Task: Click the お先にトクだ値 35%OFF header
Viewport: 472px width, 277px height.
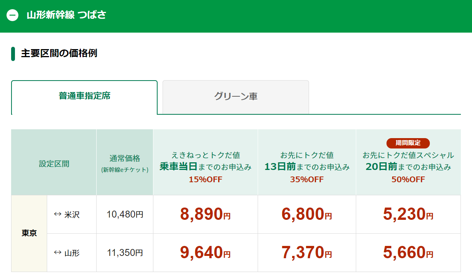Action: pos(307,162)
